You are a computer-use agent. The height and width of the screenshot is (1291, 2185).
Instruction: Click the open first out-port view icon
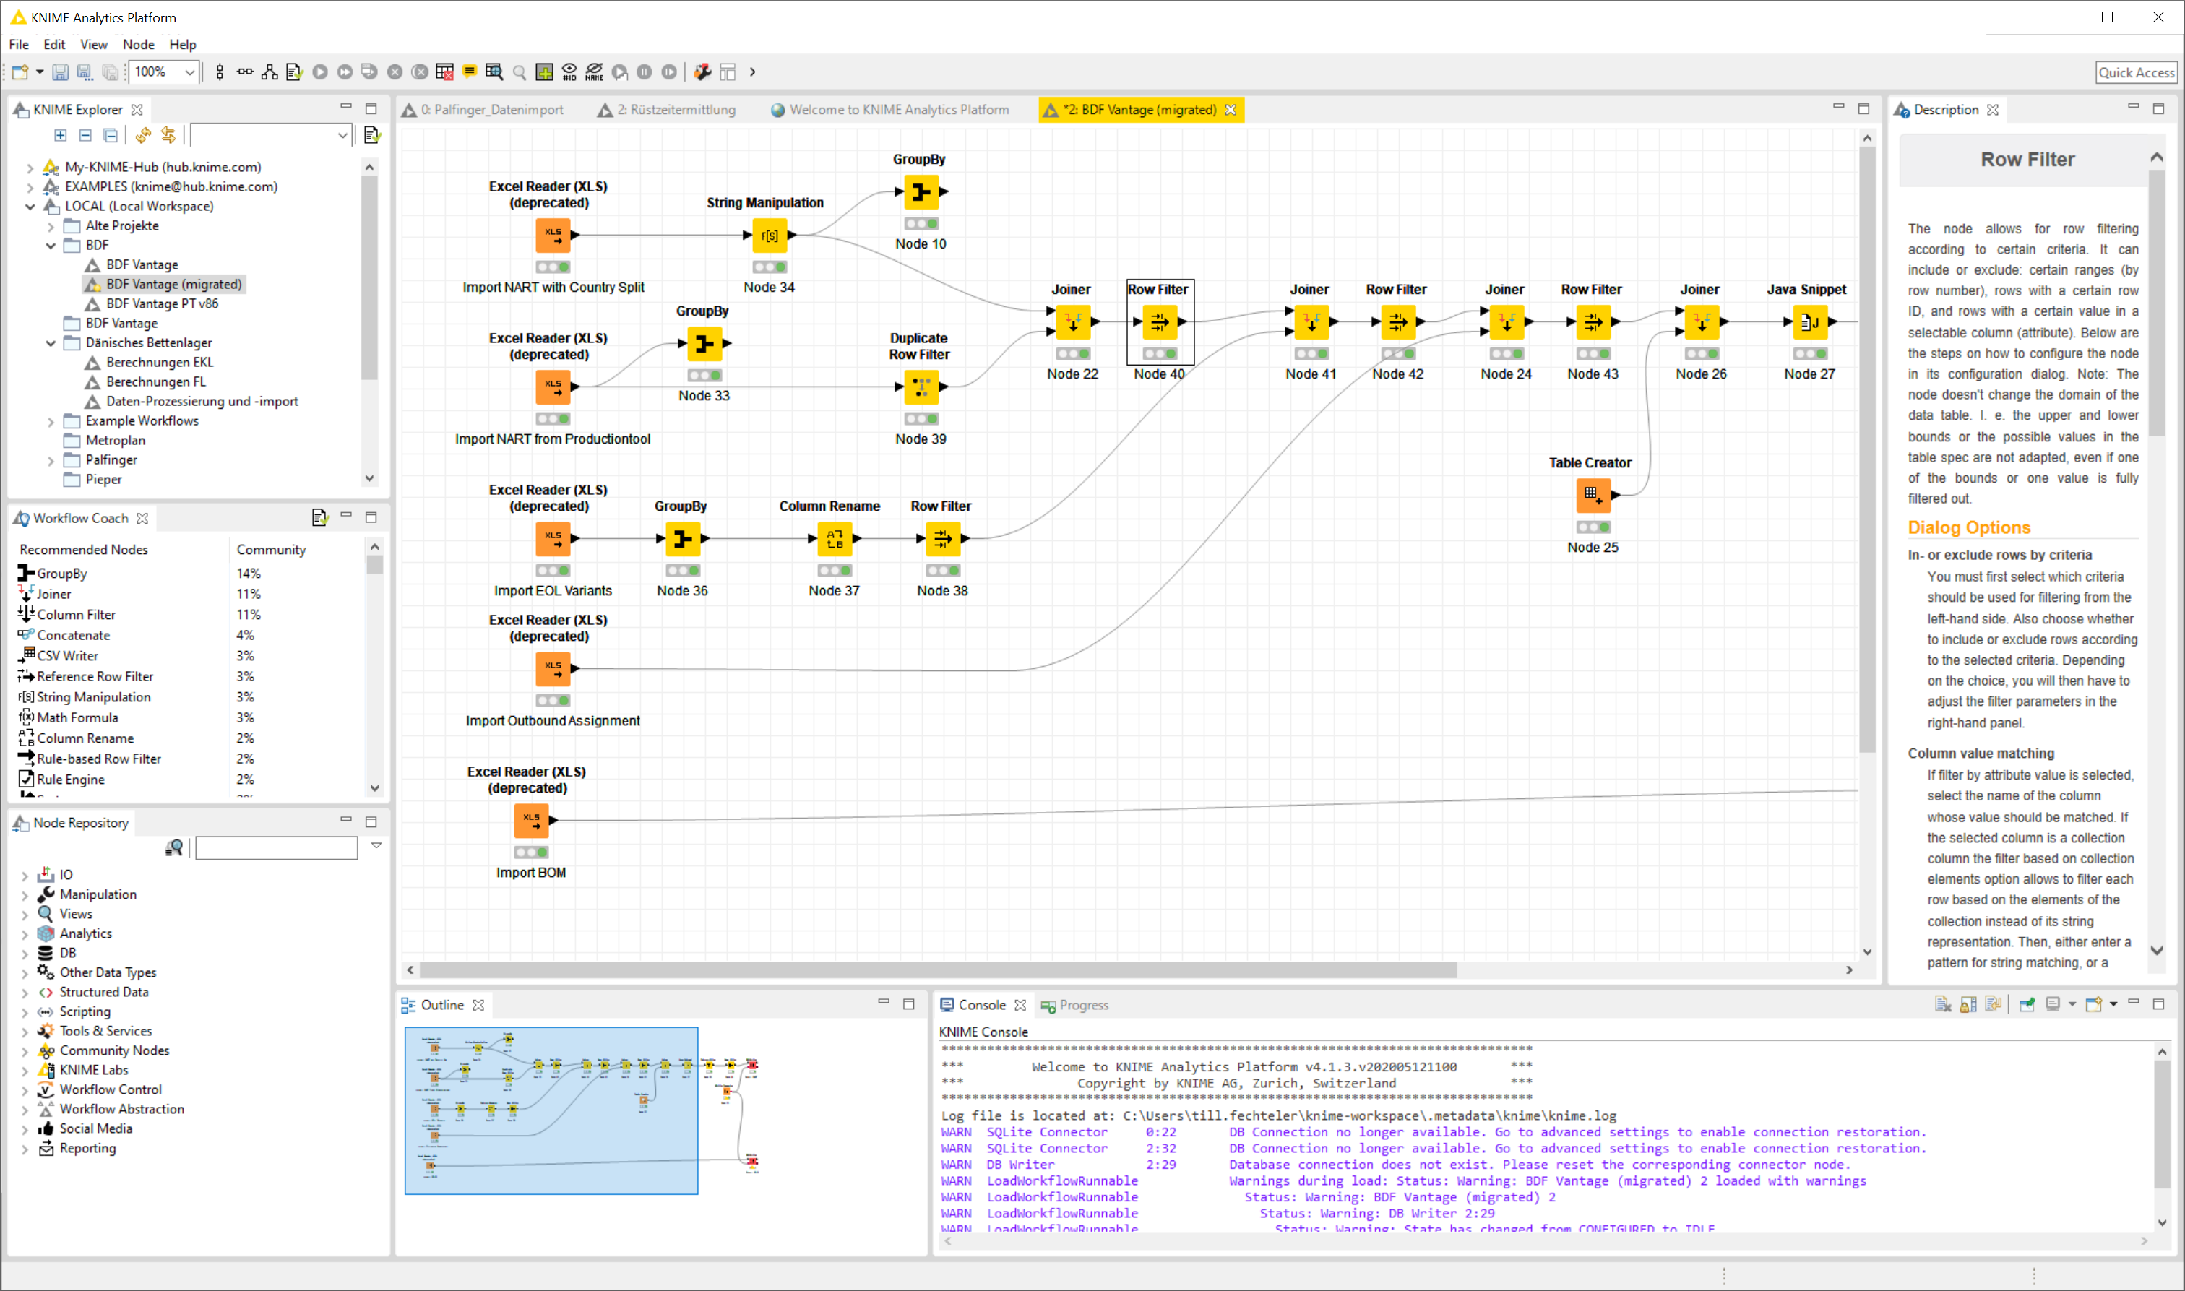[x=494, y=72]
